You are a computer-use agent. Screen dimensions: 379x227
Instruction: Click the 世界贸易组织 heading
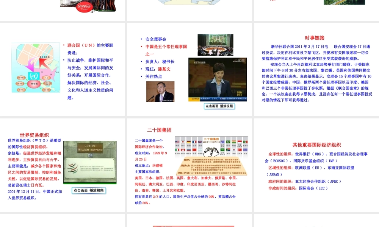coord(34,135)
